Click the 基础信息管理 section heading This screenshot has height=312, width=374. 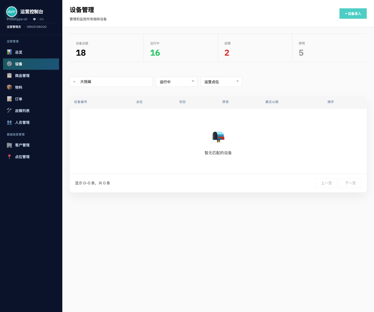click(x=16, y=134)
